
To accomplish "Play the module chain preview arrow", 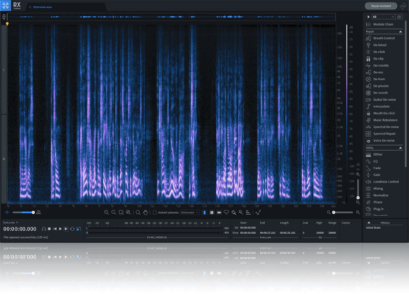I will click(368, 17).
